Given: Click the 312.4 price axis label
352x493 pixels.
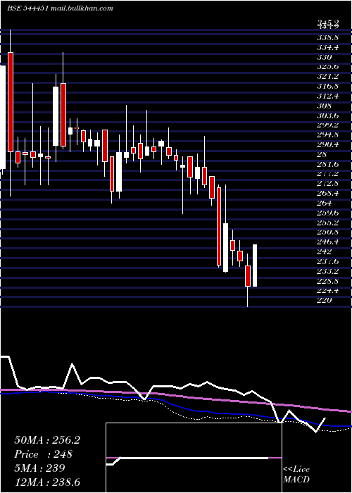Looking at the screenshot, I should (328, 96).
